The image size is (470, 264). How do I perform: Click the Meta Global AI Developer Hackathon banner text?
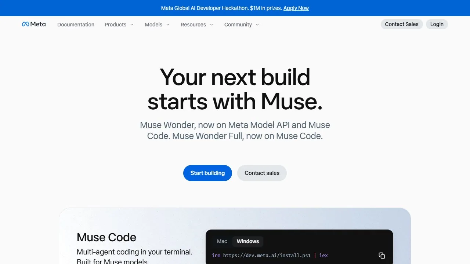221,8
